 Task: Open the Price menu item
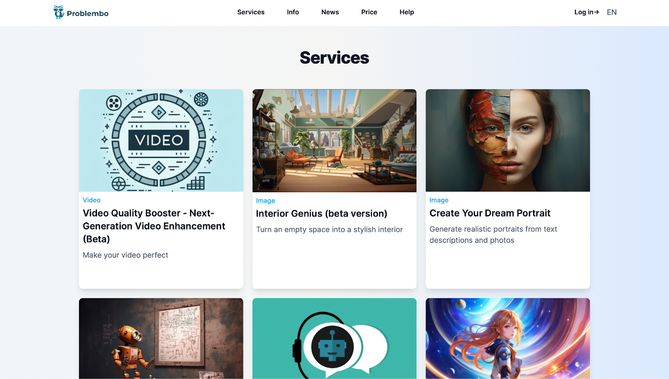click(369, 12)
